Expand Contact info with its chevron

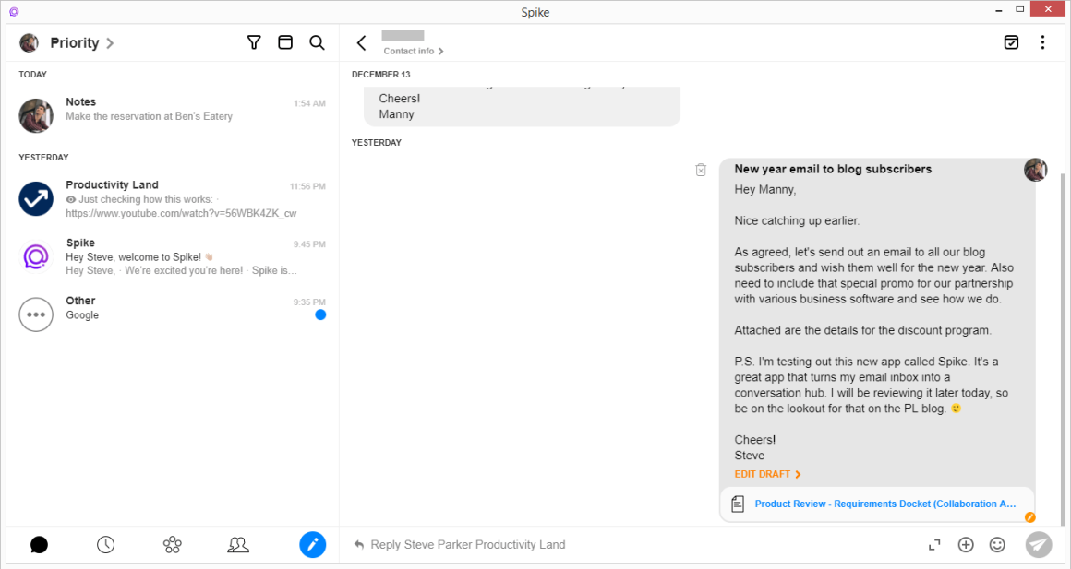440,51
